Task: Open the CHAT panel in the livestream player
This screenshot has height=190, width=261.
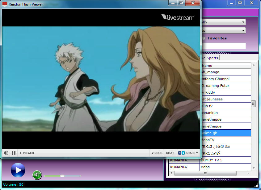Action: (x=170, y=153)
